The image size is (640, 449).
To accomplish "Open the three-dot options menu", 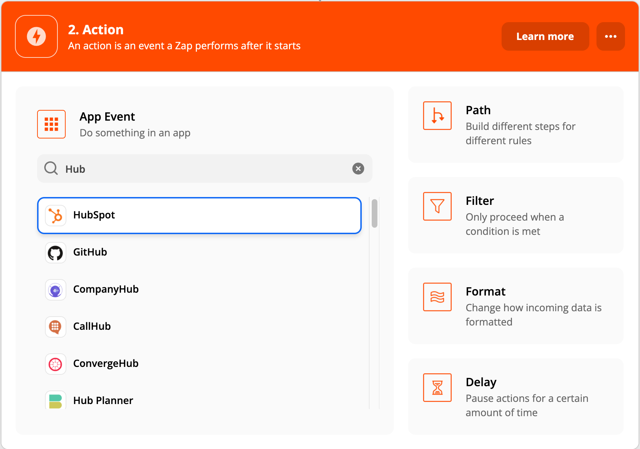I will click(610, 36).
